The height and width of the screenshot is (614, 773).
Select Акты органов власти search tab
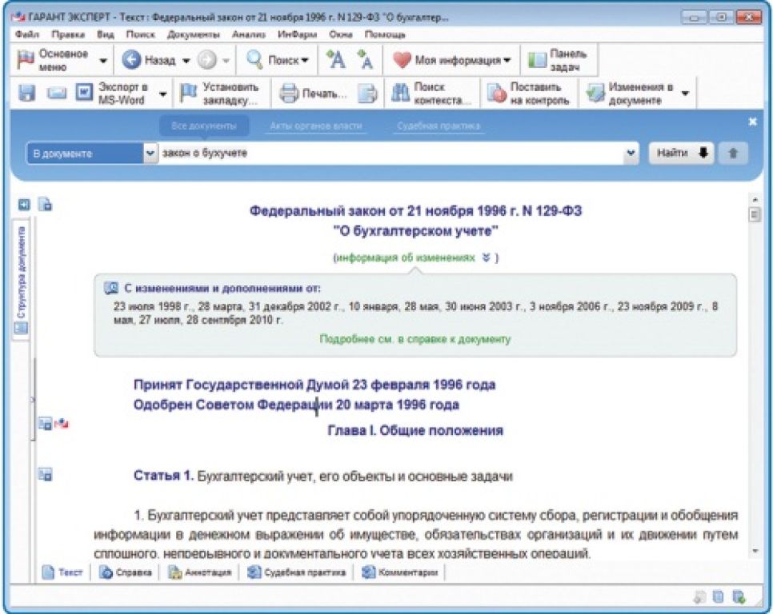point(316,126)
